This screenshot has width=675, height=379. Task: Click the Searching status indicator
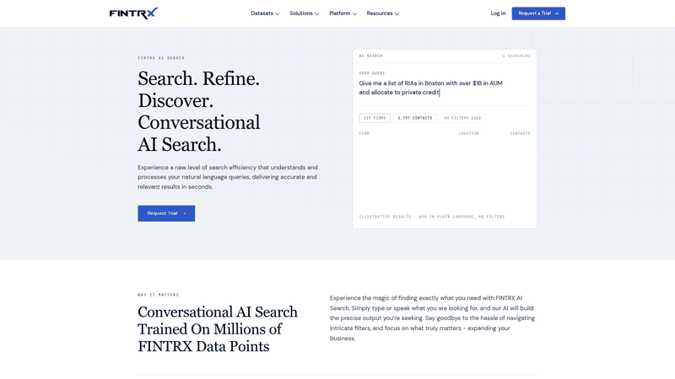516,56
